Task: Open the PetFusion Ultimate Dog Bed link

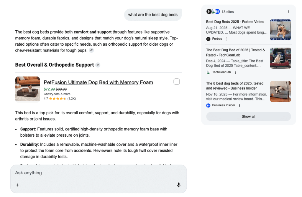Action: click(x=98, y=82)
